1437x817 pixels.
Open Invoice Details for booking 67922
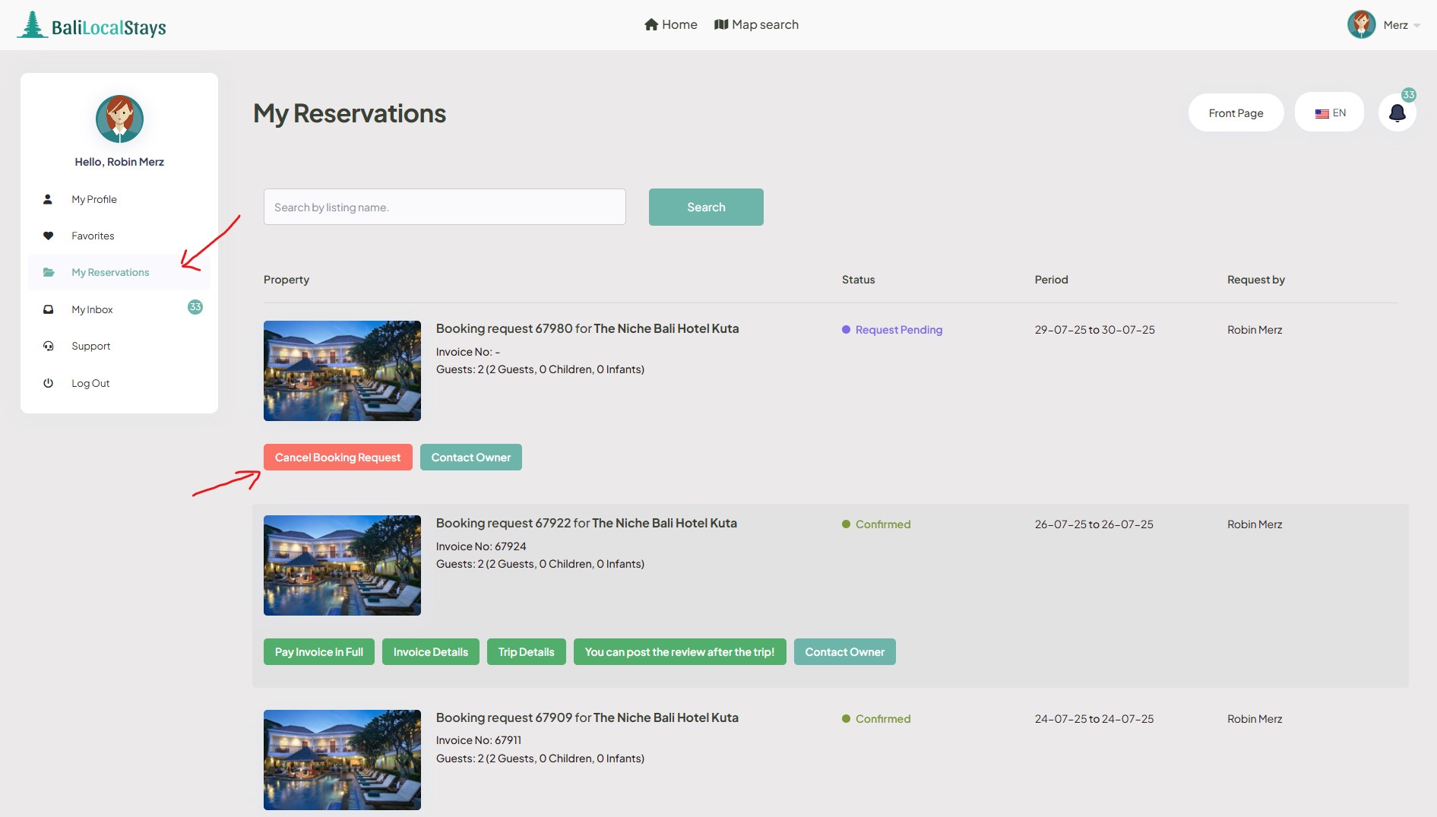(x=431, y=651)
